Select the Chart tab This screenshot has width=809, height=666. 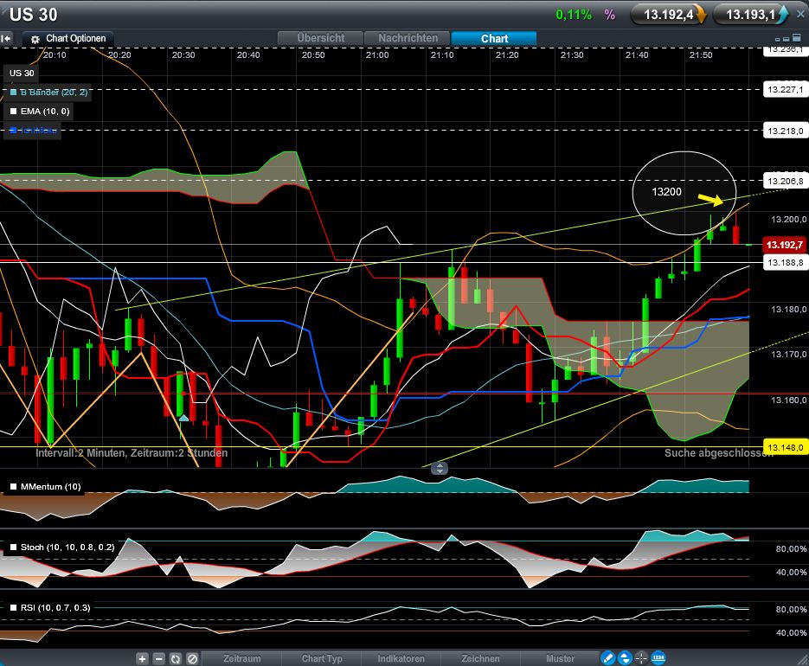pos(494,38)
